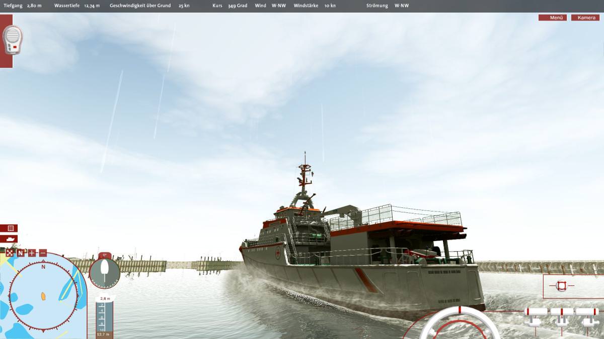Screen dimensions: 604x339
Task: Zoom out minimap using minus button
Action: tap(43, 253)
